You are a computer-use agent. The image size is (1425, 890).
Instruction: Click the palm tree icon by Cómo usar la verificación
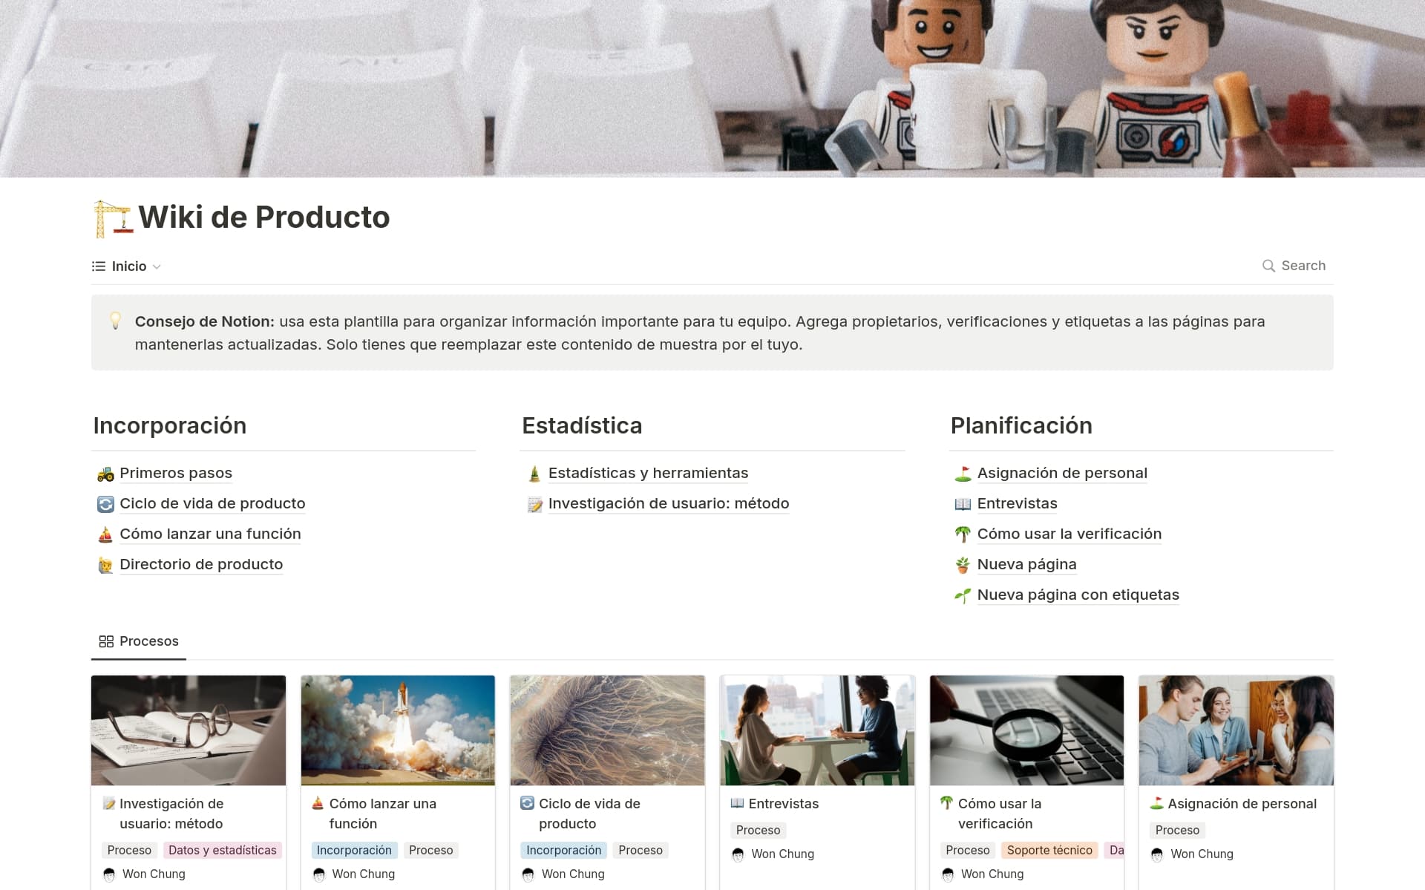point(963,534)
